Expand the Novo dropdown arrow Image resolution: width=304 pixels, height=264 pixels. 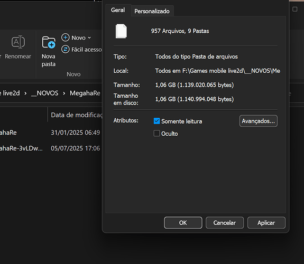[89, 38]
